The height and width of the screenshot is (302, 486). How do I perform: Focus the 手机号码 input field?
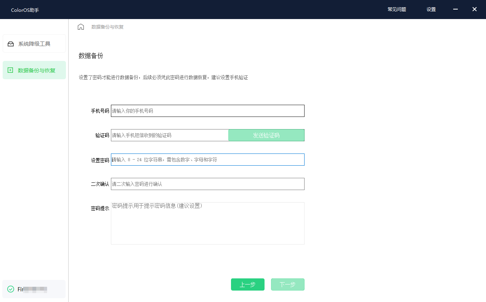(207, 111)
